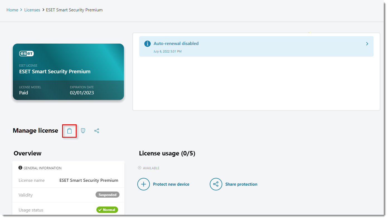Click the info icon in Auto-renewal banner

coord(147,44)
